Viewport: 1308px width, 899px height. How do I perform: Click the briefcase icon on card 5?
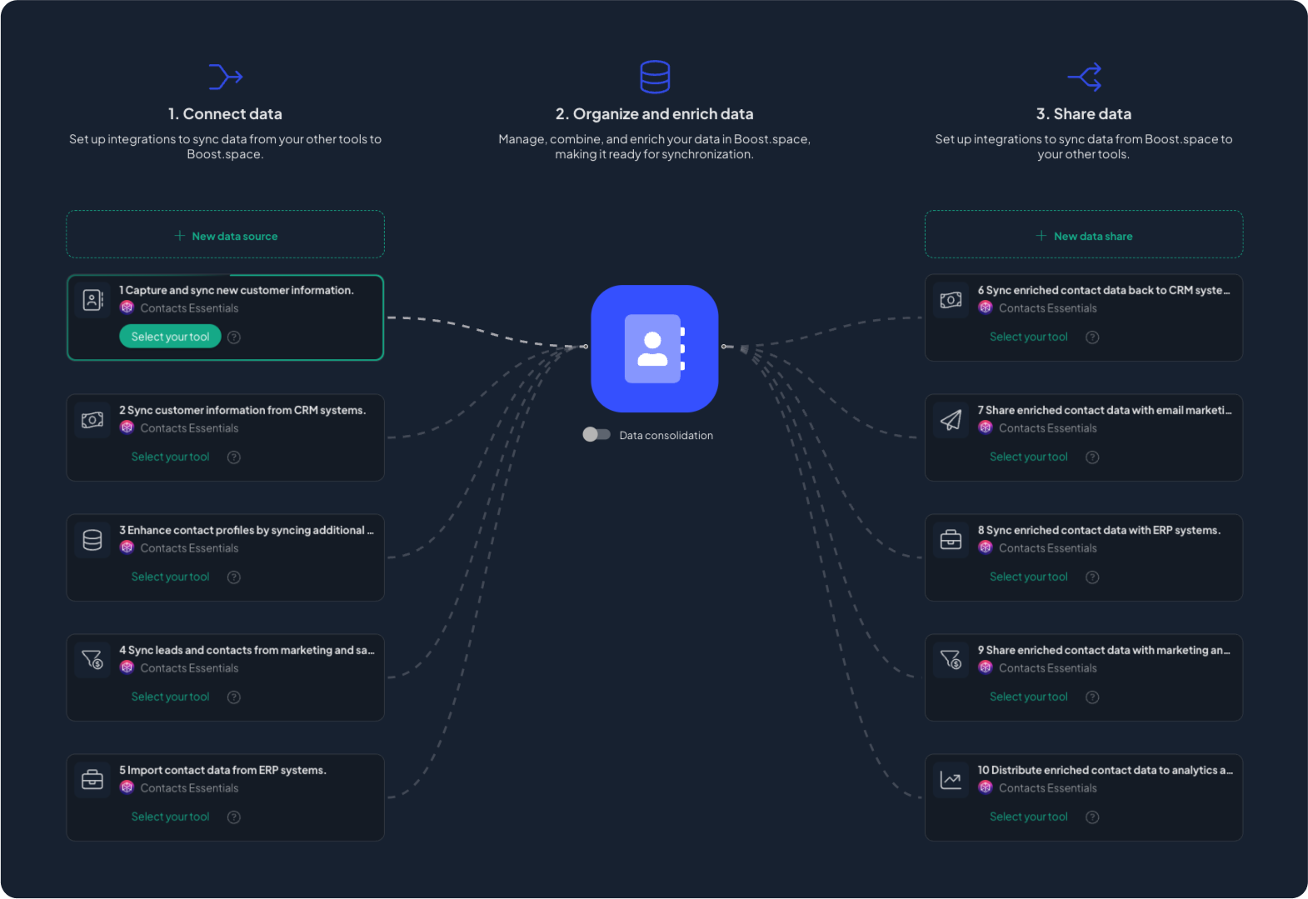pos(92,780)
